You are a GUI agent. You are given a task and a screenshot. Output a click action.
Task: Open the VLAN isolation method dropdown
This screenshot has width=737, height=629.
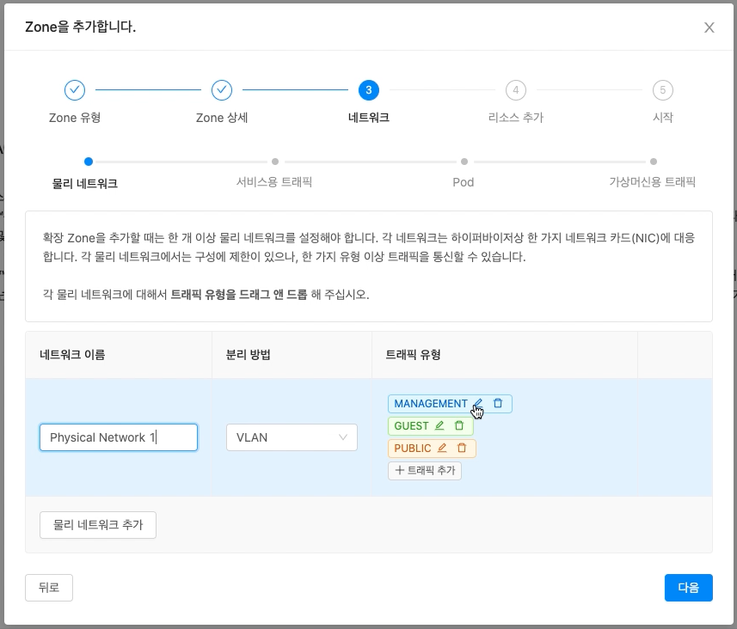click(291, 437)
